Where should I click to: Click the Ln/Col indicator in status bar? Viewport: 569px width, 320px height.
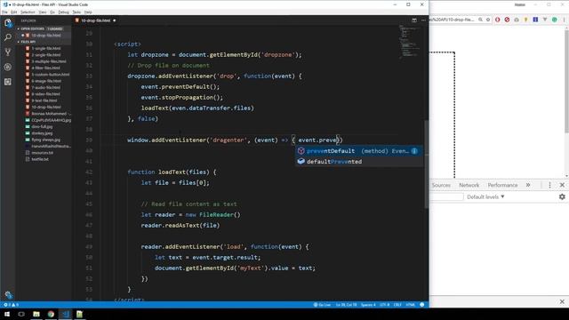click(346, 305)
